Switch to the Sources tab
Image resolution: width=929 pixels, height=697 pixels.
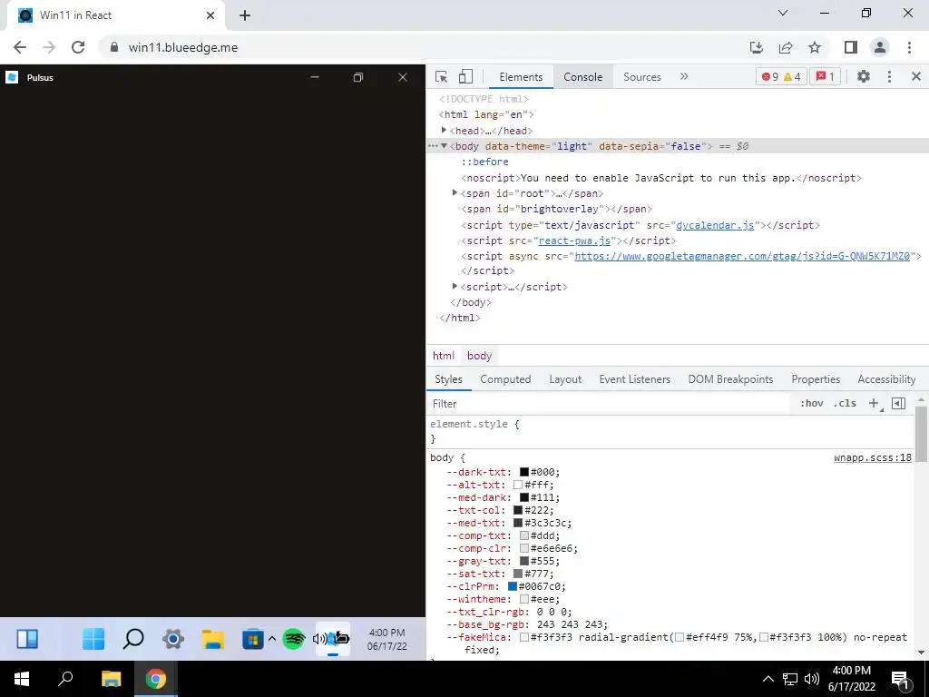point(641,76)
